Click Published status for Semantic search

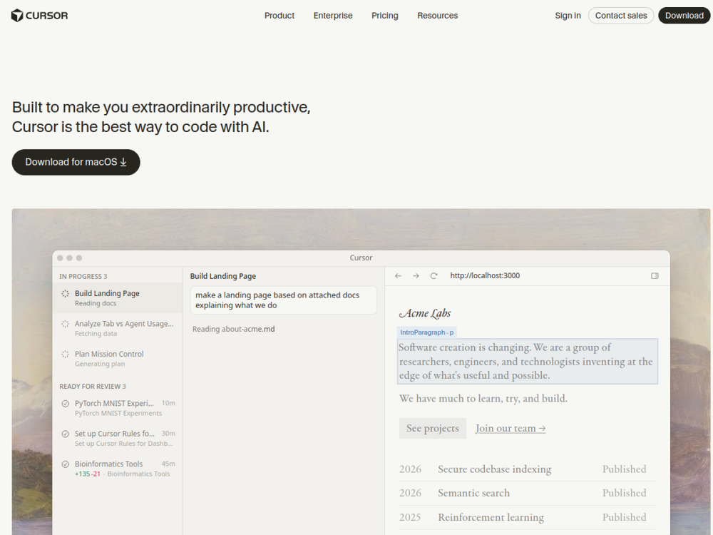pyautogui.click(x=624, y=493)
